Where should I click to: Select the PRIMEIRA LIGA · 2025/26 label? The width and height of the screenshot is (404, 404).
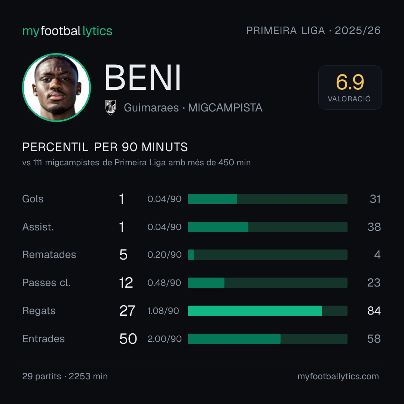[x=313, y=31]
